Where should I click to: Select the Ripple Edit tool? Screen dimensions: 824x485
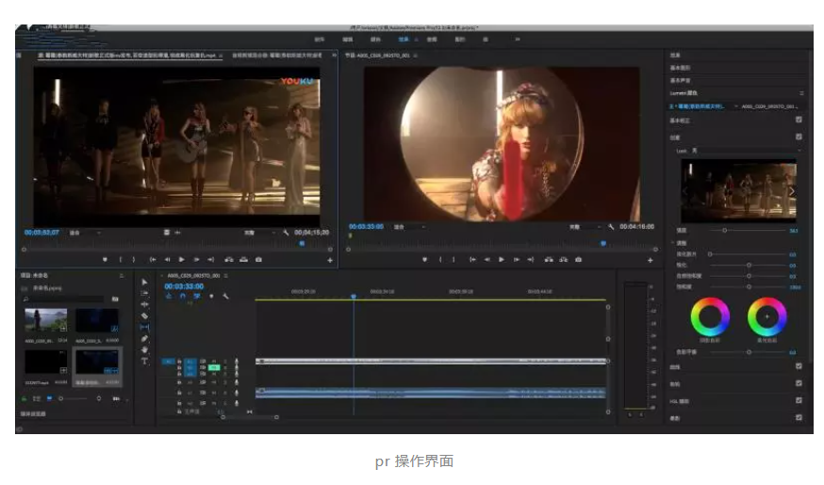tap(144, 304)
